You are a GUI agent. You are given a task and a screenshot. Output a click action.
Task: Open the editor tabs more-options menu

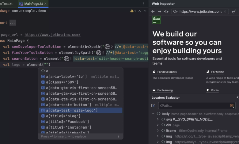tap(143, 4)
